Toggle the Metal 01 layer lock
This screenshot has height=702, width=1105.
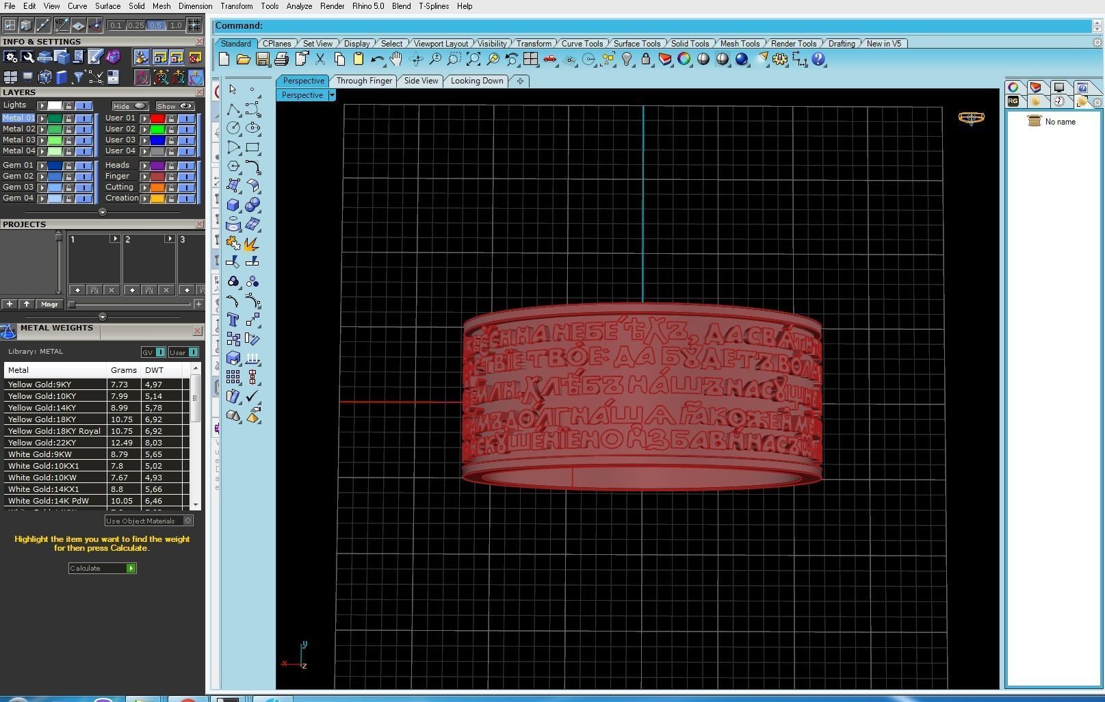68,118
